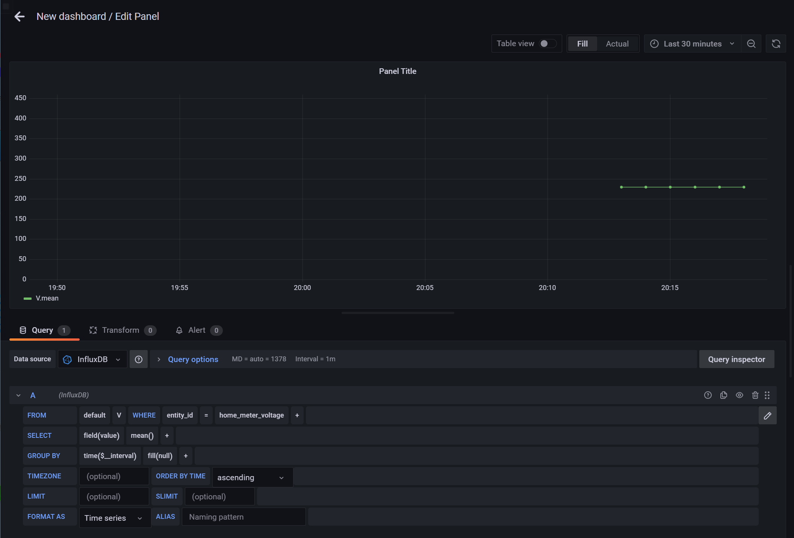Click the green V.mean legend color swatch
The image size is (794, 538).
tap(27, 299)
